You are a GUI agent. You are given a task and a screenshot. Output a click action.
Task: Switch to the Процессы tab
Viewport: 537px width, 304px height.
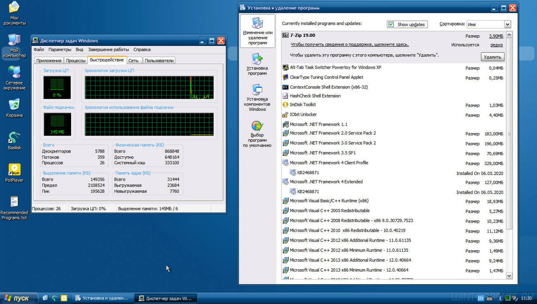tap(76, 60)
